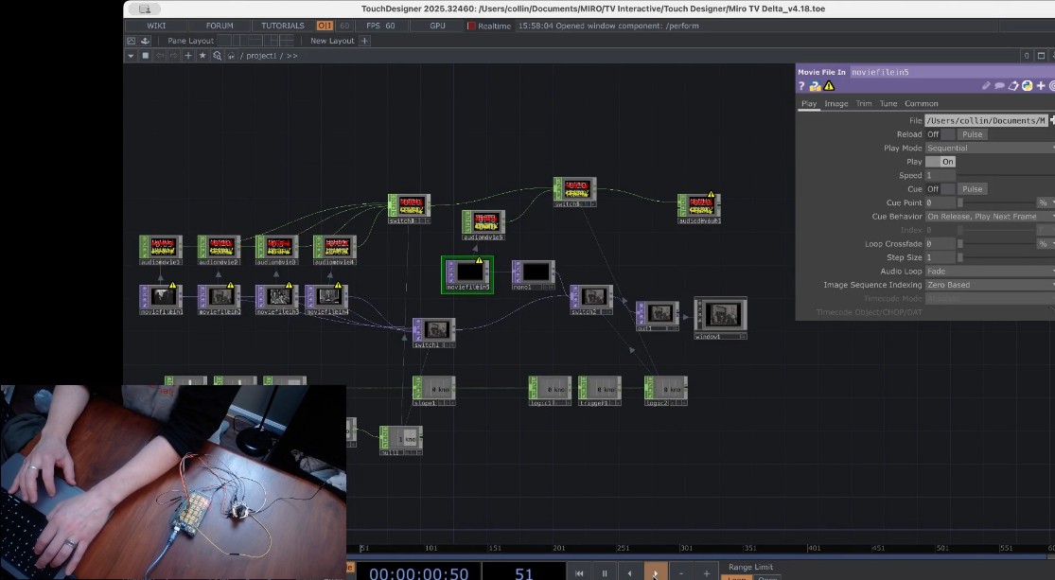Toggle the O|1 power button
The width and height of the screenshot is (1055, 580).
(325, 26)
